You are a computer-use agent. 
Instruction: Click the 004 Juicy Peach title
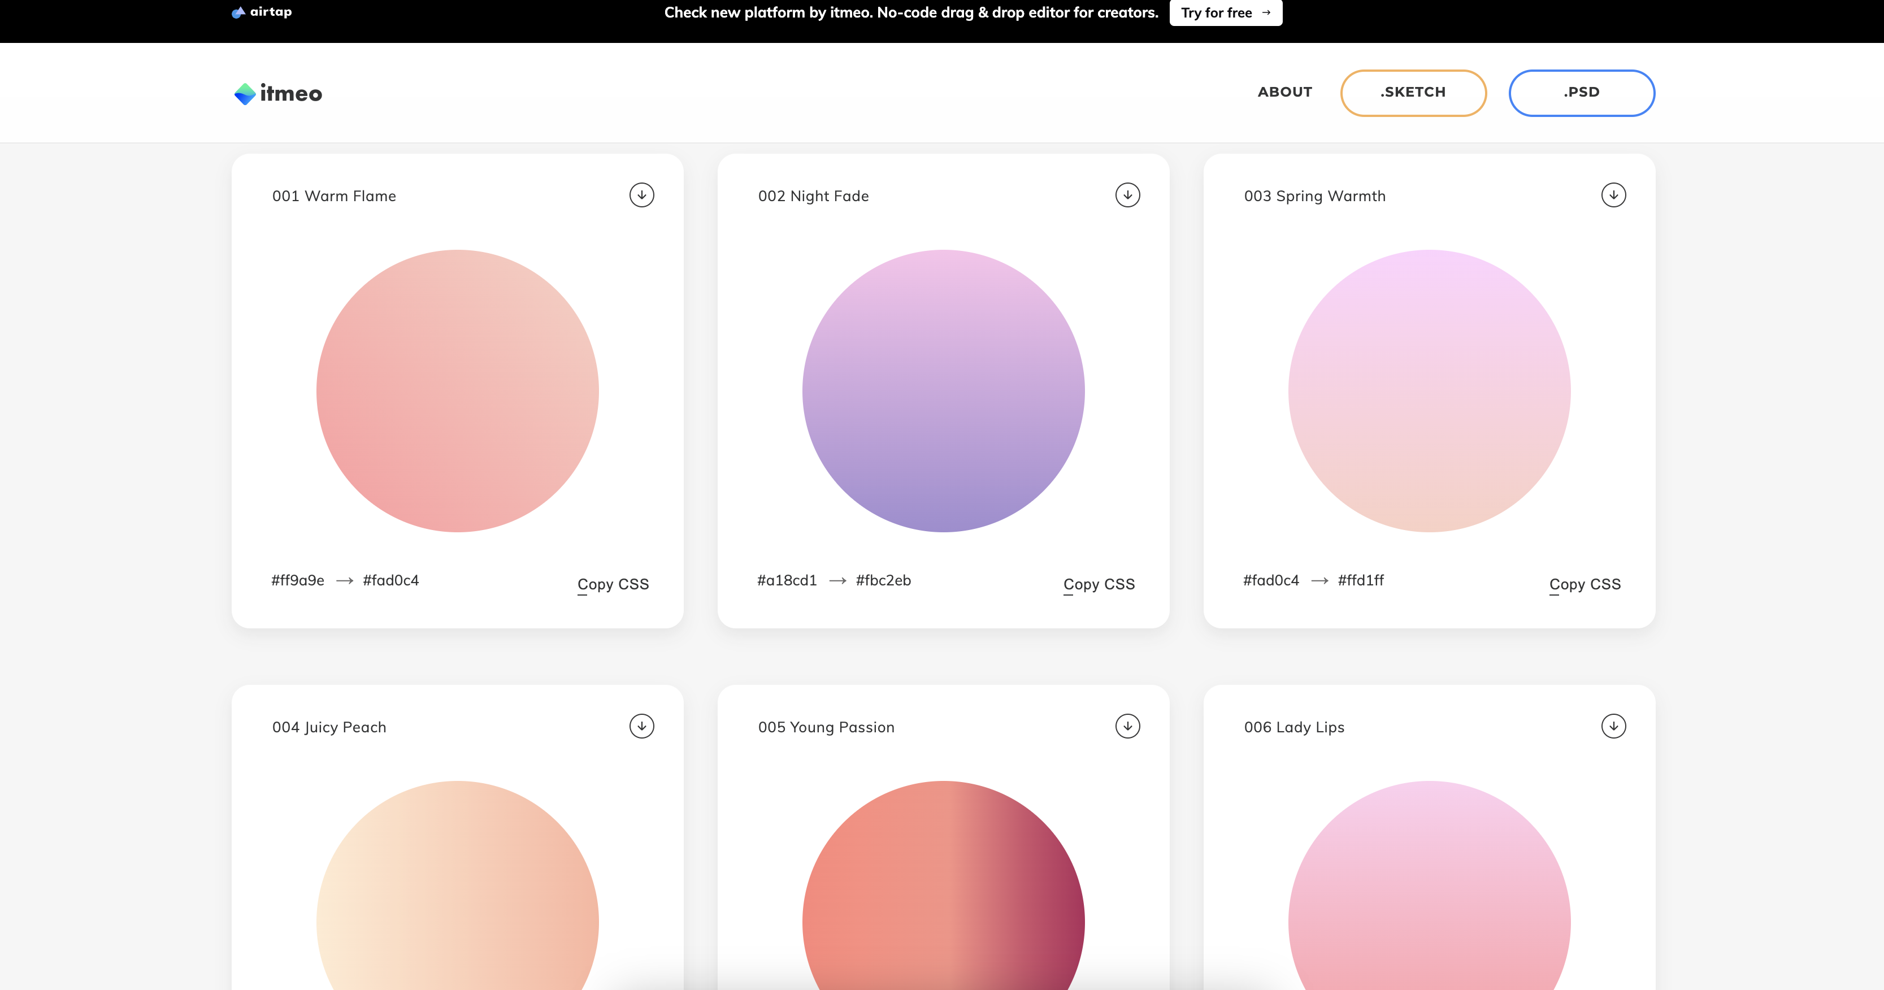pyautogui.click(x=329, y=727)
